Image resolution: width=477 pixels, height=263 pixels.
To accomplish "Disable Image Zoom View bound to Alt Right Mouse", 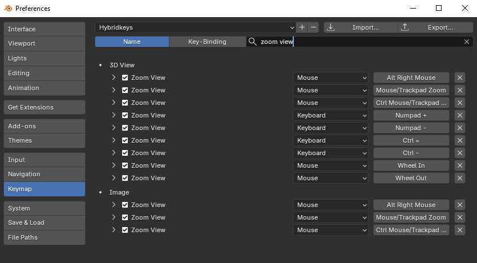I will click(x=125, y=205).
